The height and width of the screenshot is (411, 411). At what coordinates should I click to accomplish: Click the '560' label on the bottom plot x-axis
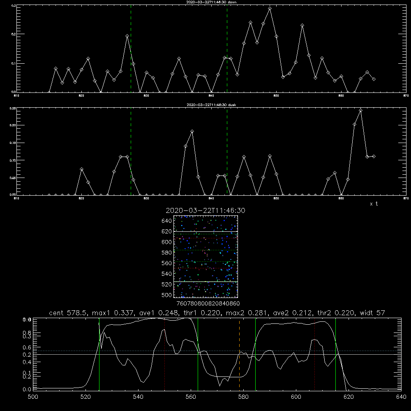191,397
